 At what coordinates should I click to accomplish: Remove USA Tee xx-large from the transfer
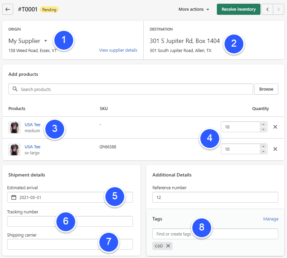click(x=275, y=149)
